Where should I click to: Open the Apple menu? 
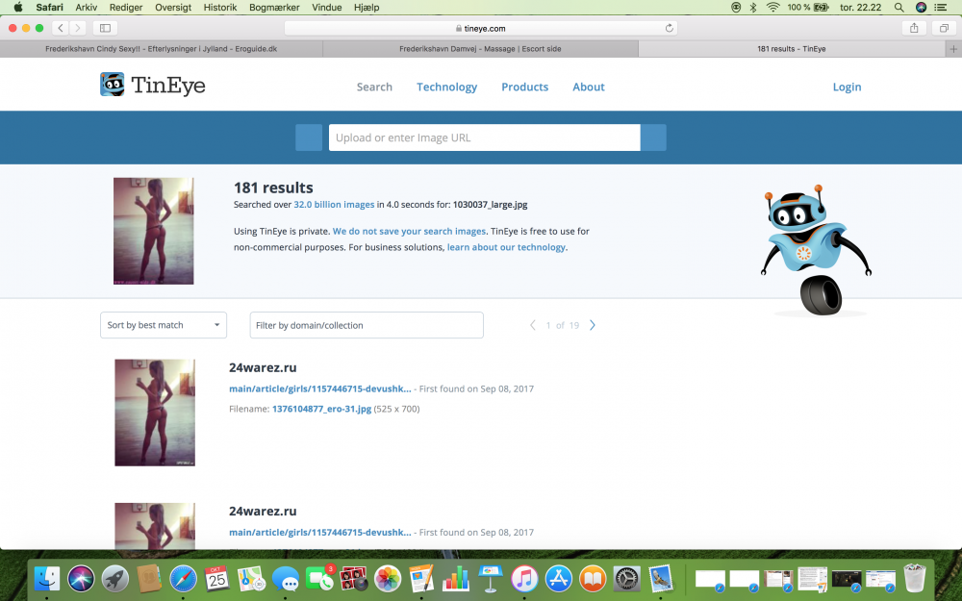(17, 8)
